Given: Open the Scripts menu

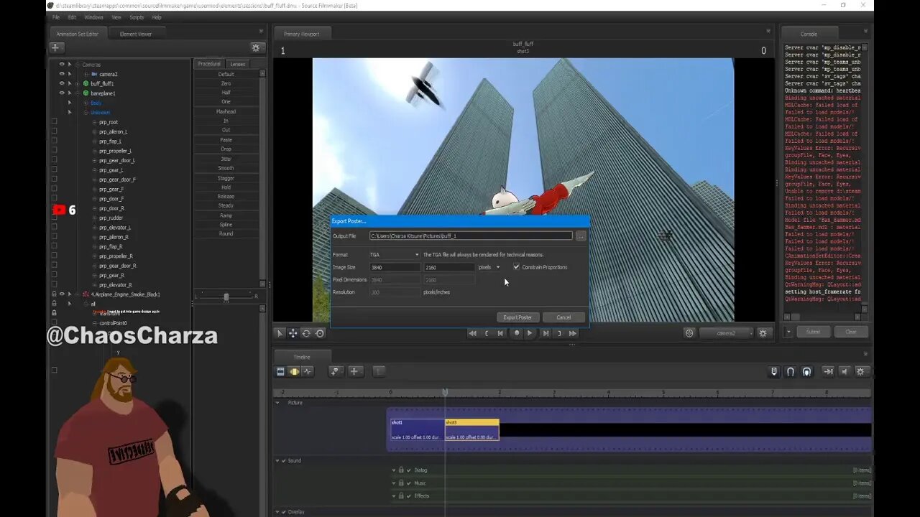Looking at the screenshot, I should click(x=137, y=17).
